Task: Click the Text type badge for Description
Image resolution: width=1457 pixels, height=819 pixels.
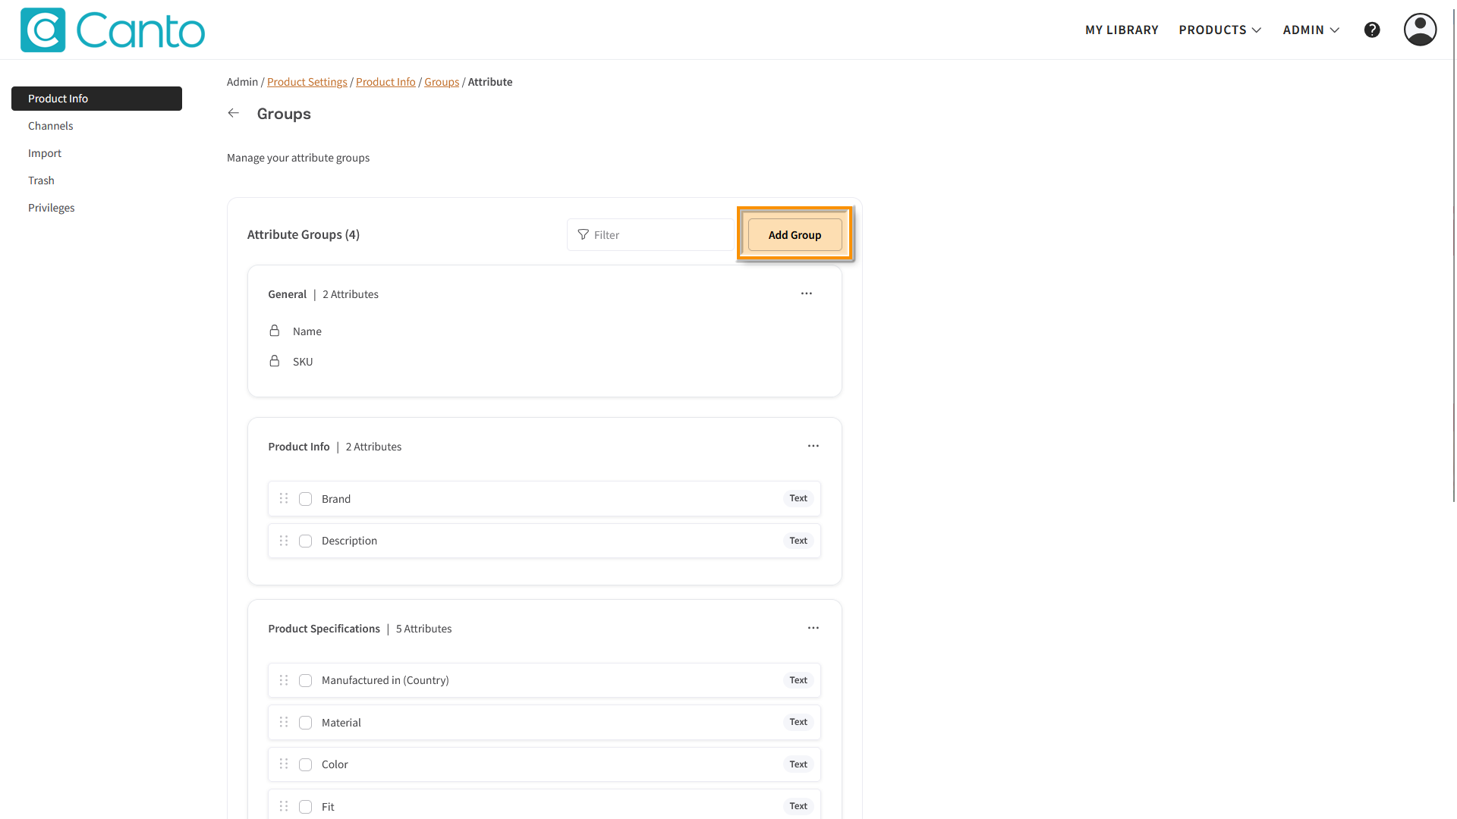Action: [x=798, y=541]
